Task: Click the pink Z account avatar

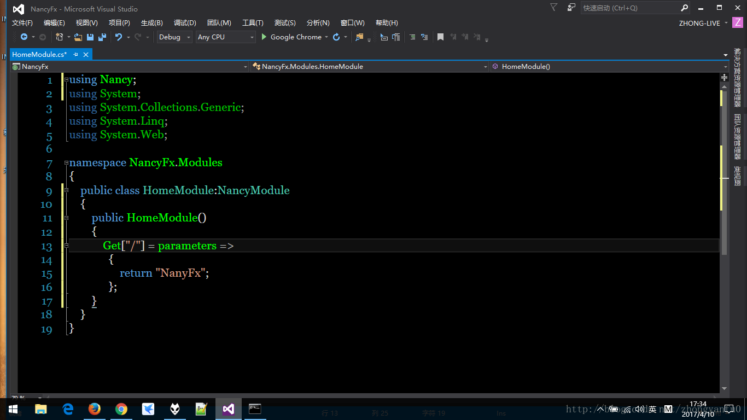Action: 738,23
